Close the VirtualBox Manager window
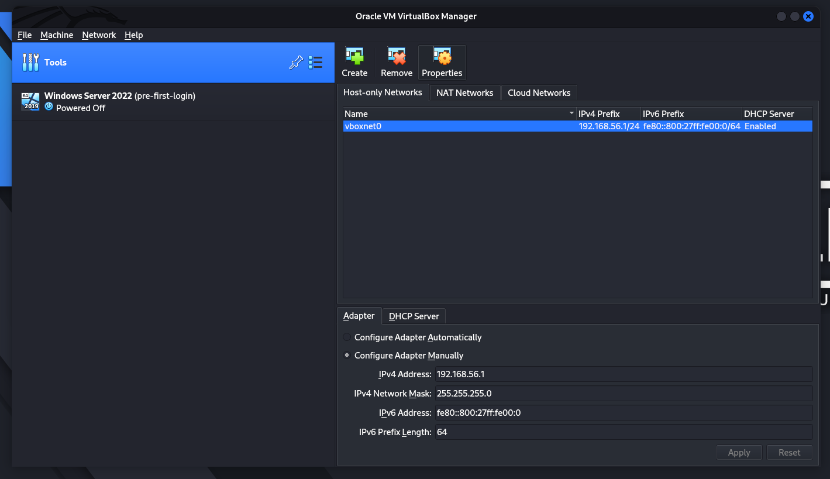Image resolution: width=830 pixels, height=479 pixels. click(x=808, y=16)
